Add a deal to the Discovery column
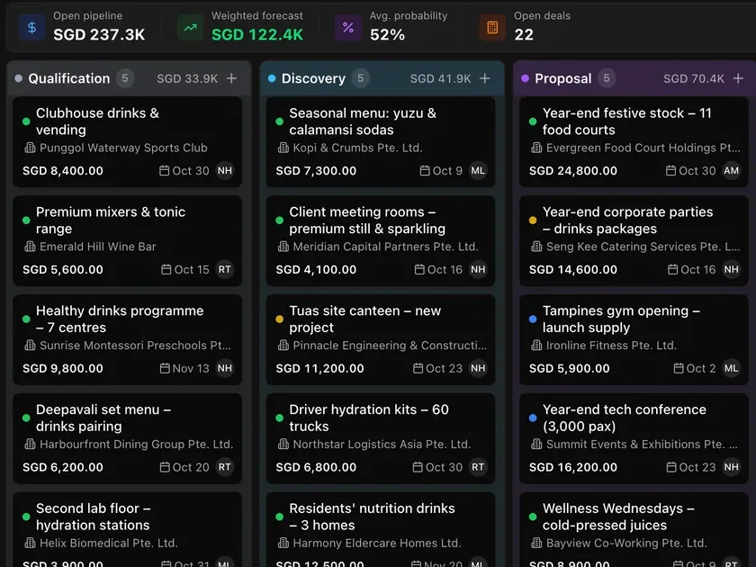 pyautogui.click(x=484, y=78)
